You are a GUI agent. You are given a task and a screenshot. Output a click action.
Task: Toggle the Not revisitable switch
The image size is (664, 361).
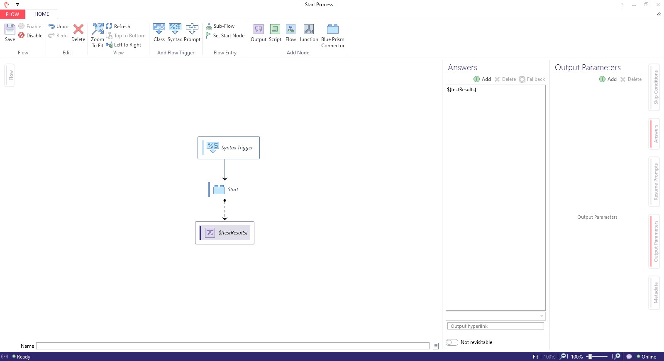click(x=452, y=342)
